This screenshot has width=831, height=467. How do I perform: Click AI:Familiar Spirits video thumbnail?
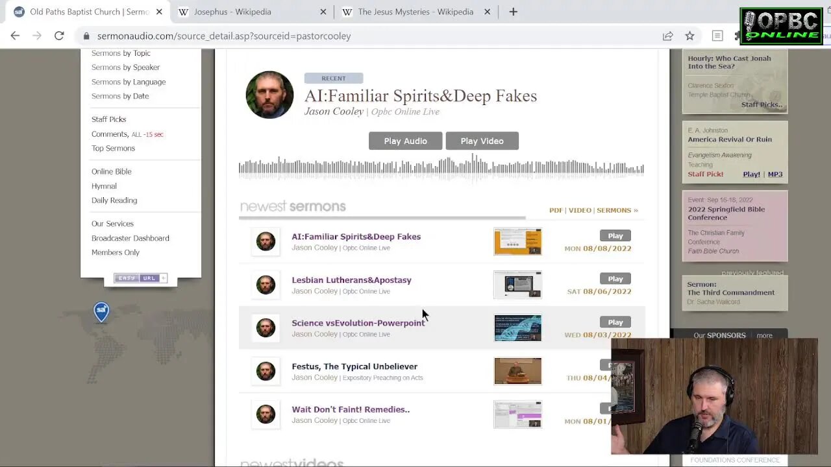517,241
